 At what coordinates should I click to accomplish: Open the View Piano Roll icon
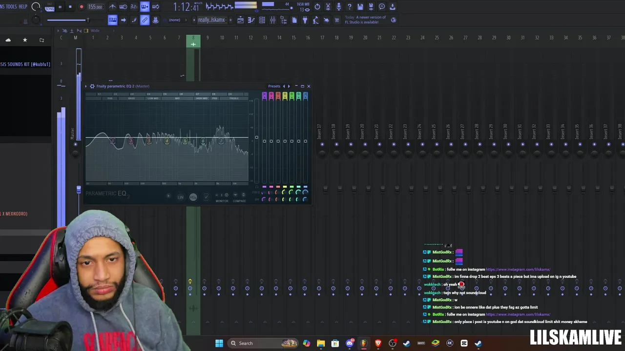pos(251,20)
